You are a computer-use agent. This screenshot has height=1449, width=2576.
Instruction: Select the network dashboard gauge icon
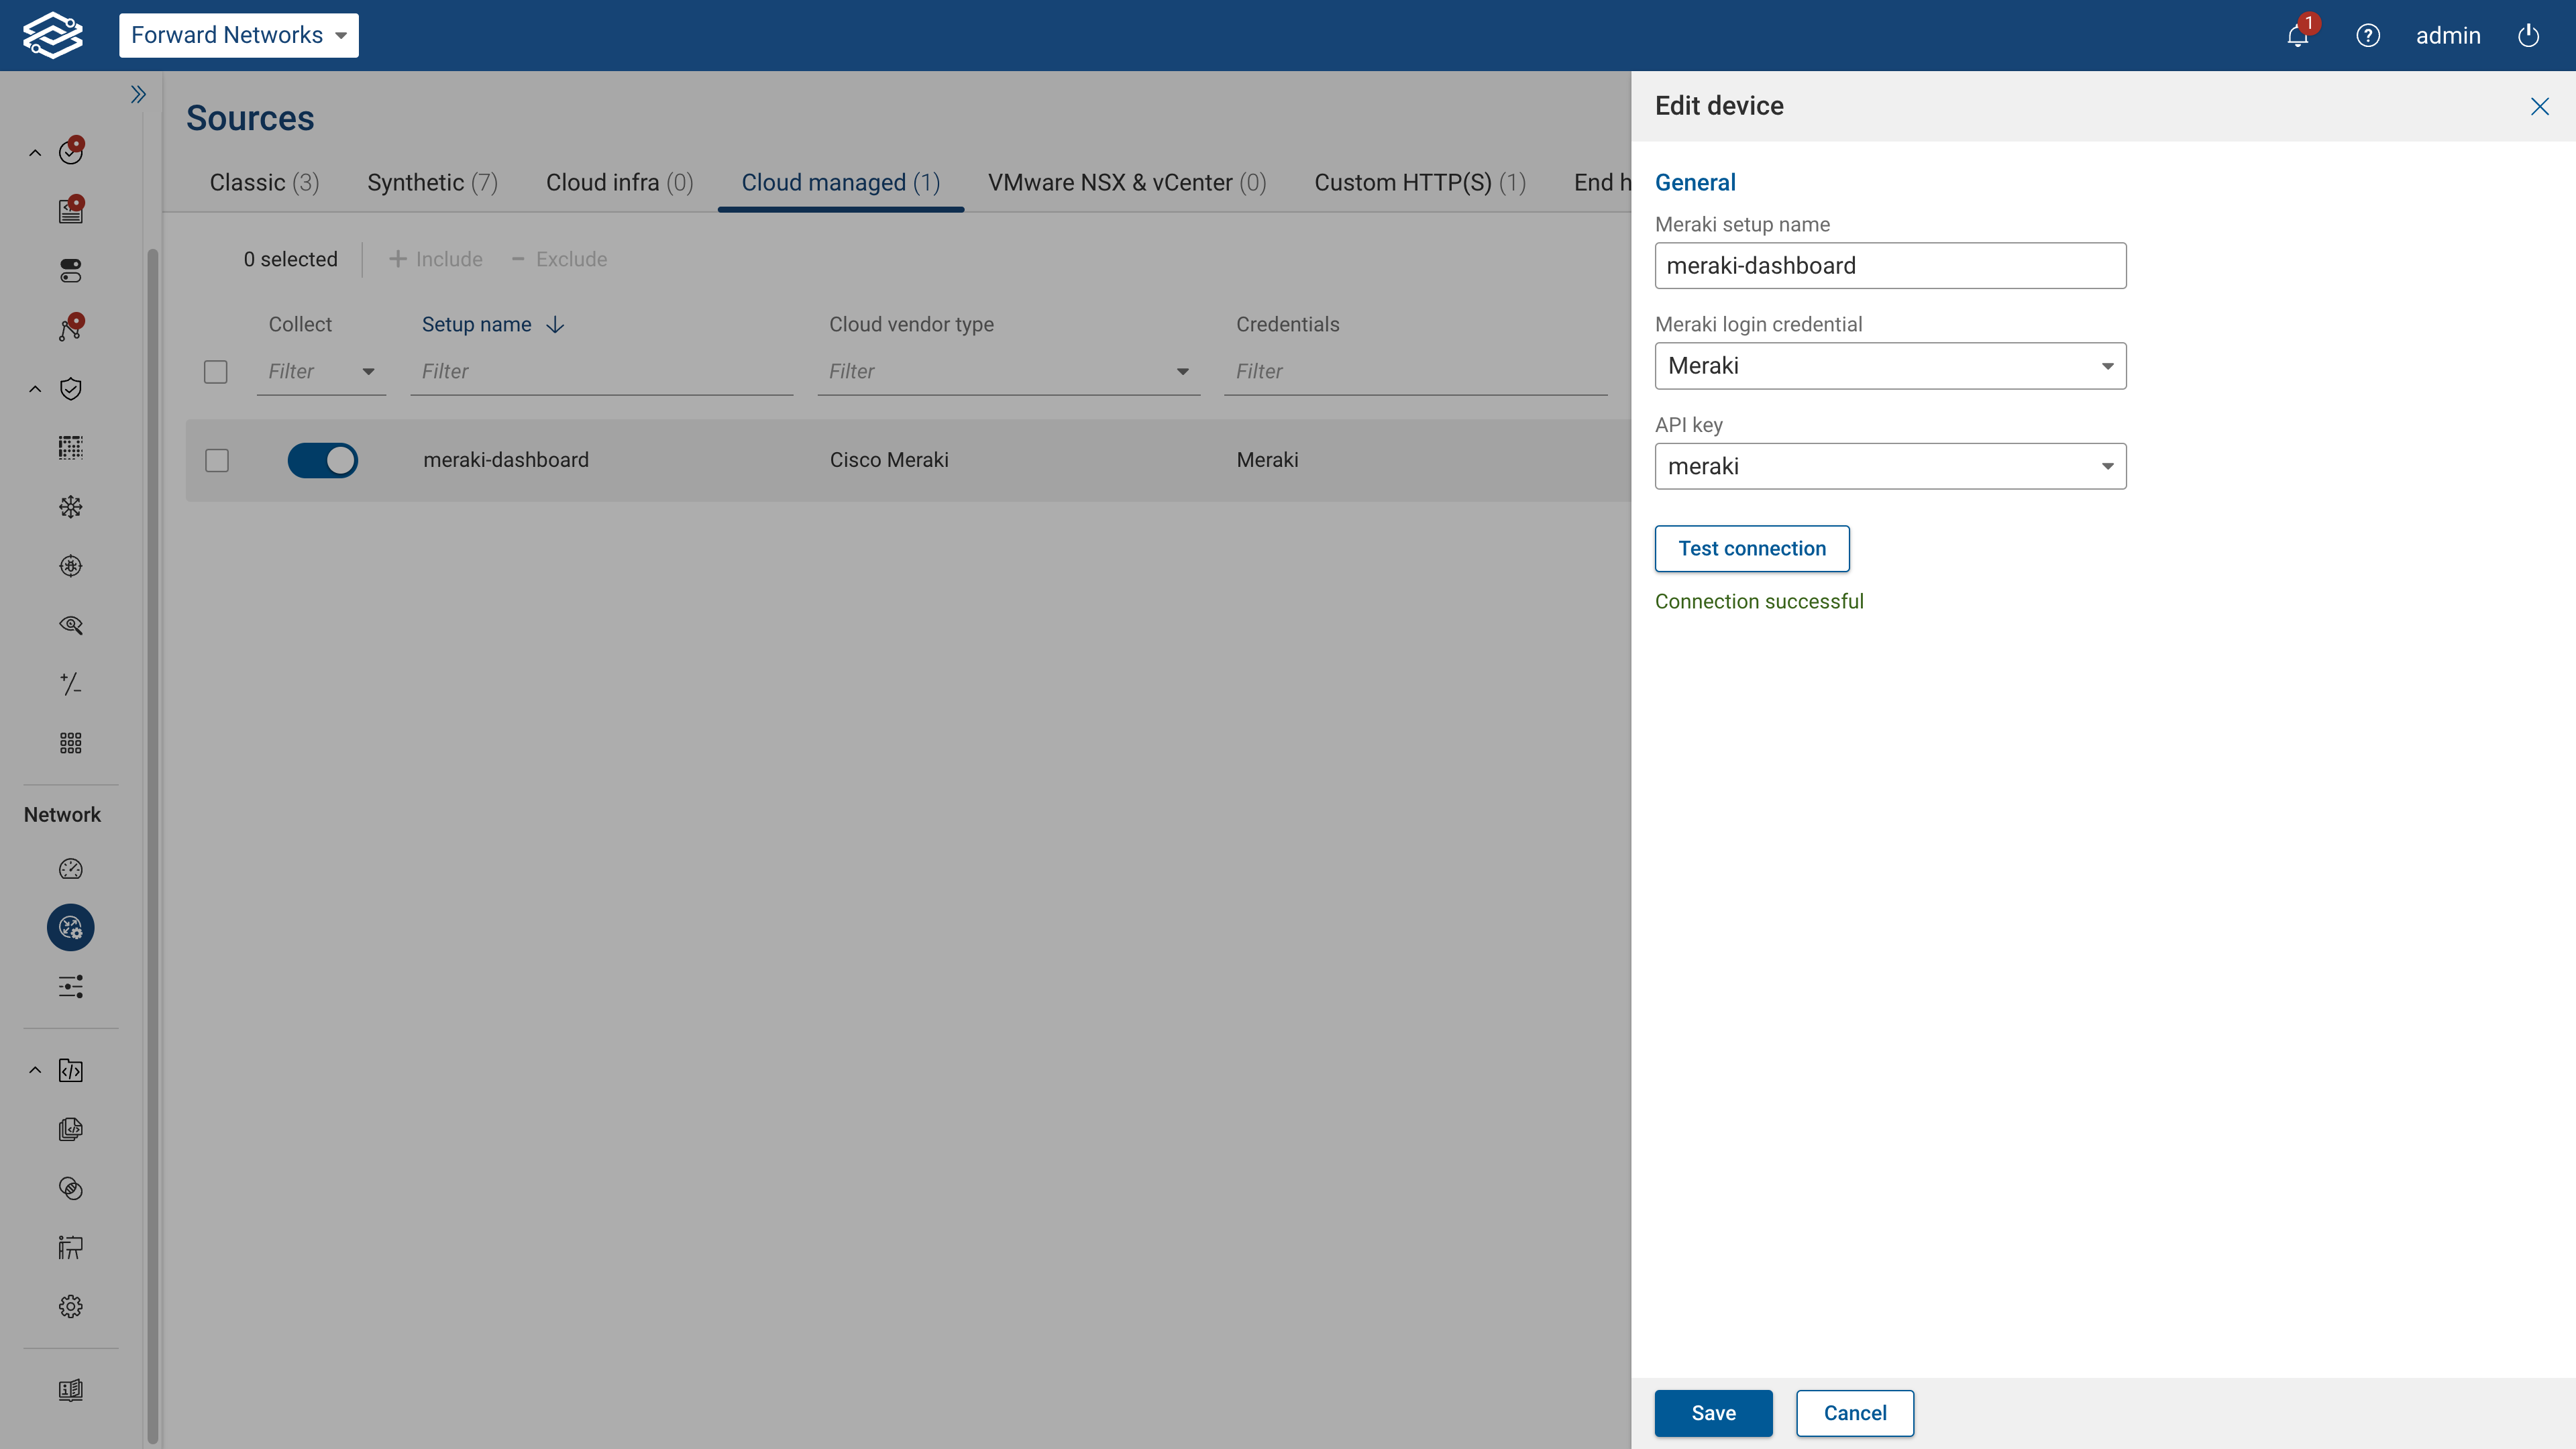(70, 868)
